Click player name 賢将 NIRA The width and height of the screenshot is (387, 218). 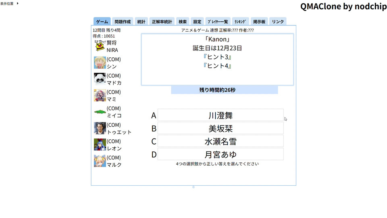click(x=112, y=46)
